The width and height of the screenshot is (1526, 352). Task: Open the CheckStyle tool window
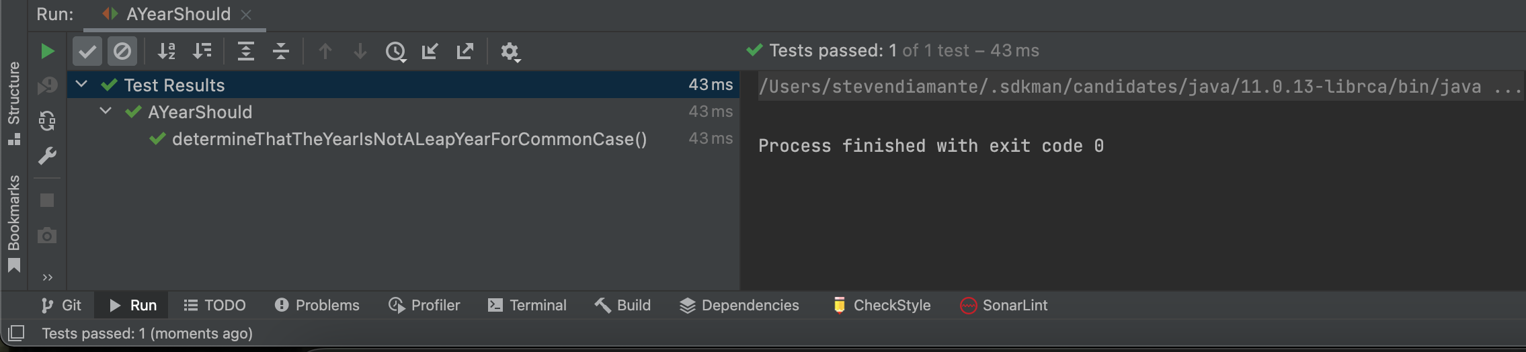(881, 305)
